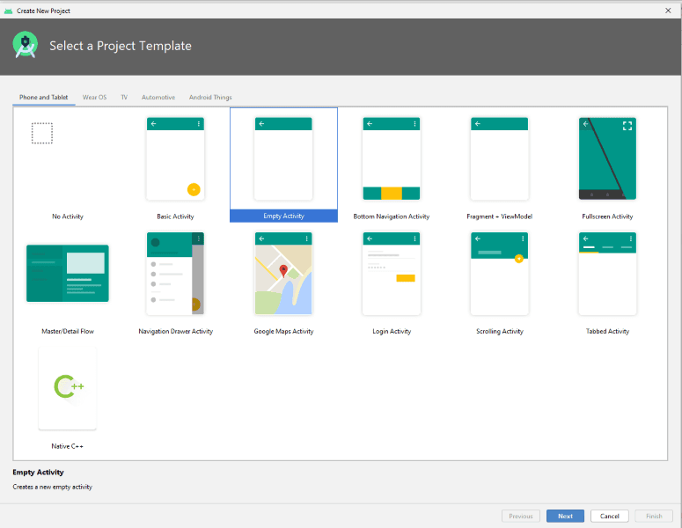Select the Google Maps Activity template
Screen dimensions: 682x528
pyautogui.click(x=283, y=274)
